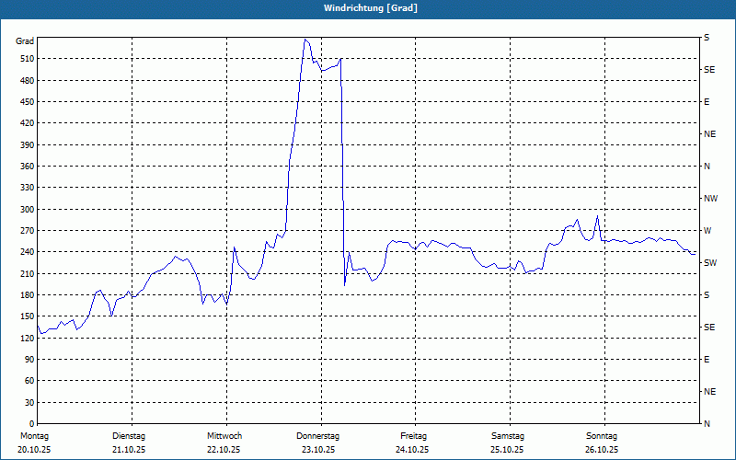Select the Donnerstag 23.10.25 date label
This screenshot has width=736, height=460.
318,443
